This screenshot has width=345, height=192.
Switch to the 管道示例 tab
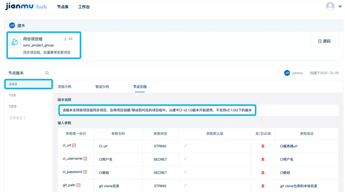click(x=102, y=87)
